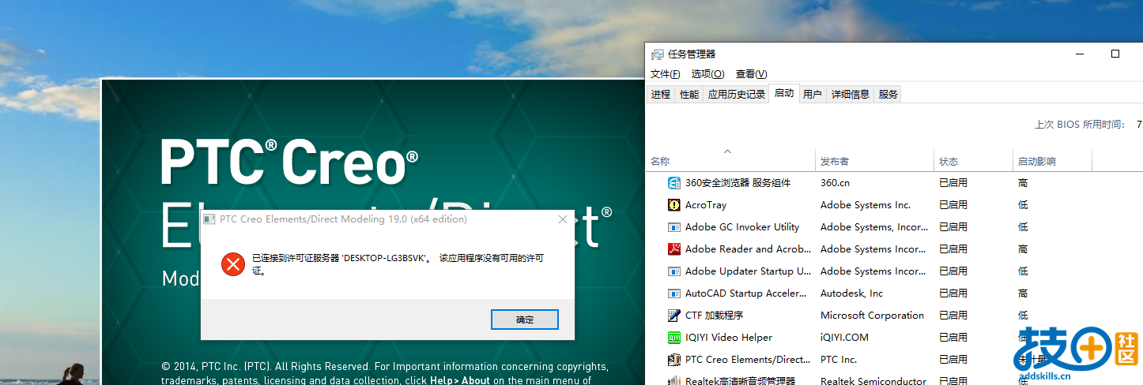This screenshot has height=385, width=1143.
Task: Select the Realtek高清晰音频管理器 entry
Action: tap(740, 381)
